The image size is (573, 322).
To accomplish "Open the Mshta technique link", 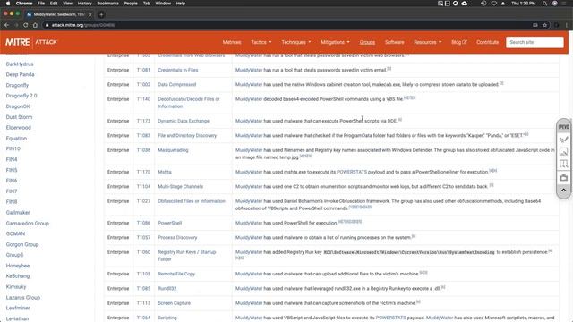I will point(165,172).
